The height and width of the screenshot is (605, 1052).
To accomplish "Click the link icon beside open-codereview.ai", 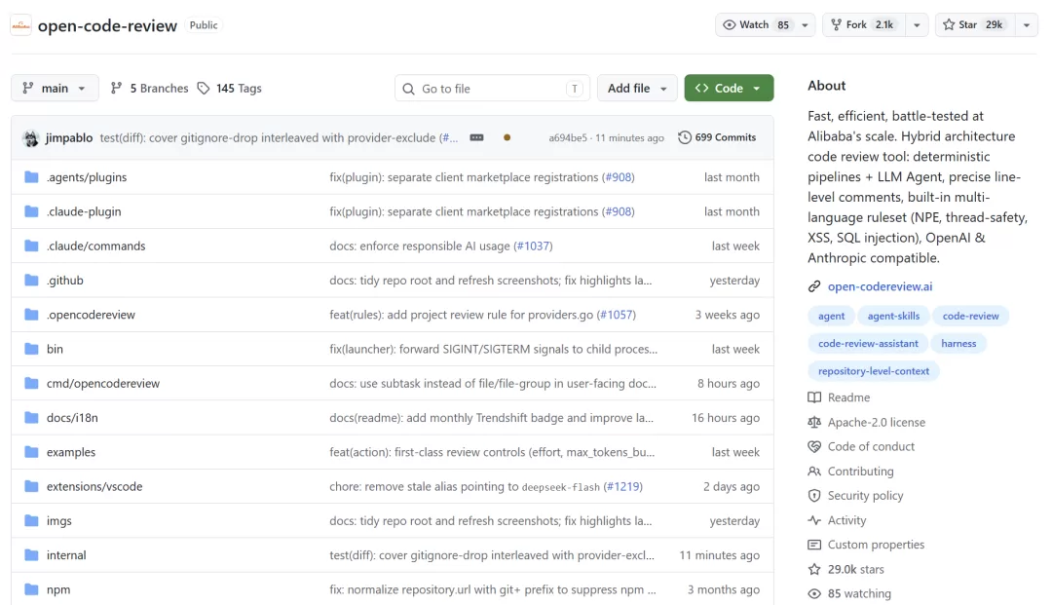I will tap(813, 286).
